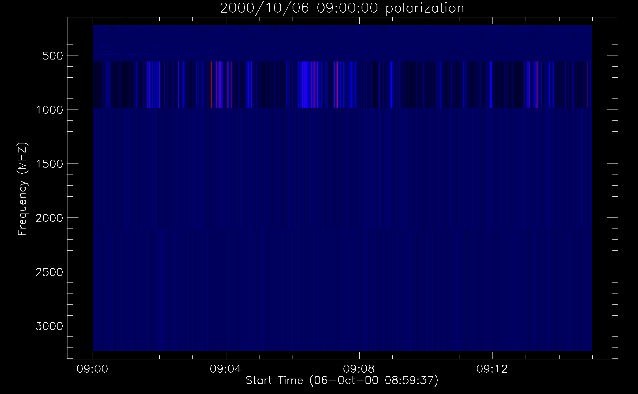638x394 pixels.
Task: Click the 2500 frequency tick label
Action: tap(49, 272)
